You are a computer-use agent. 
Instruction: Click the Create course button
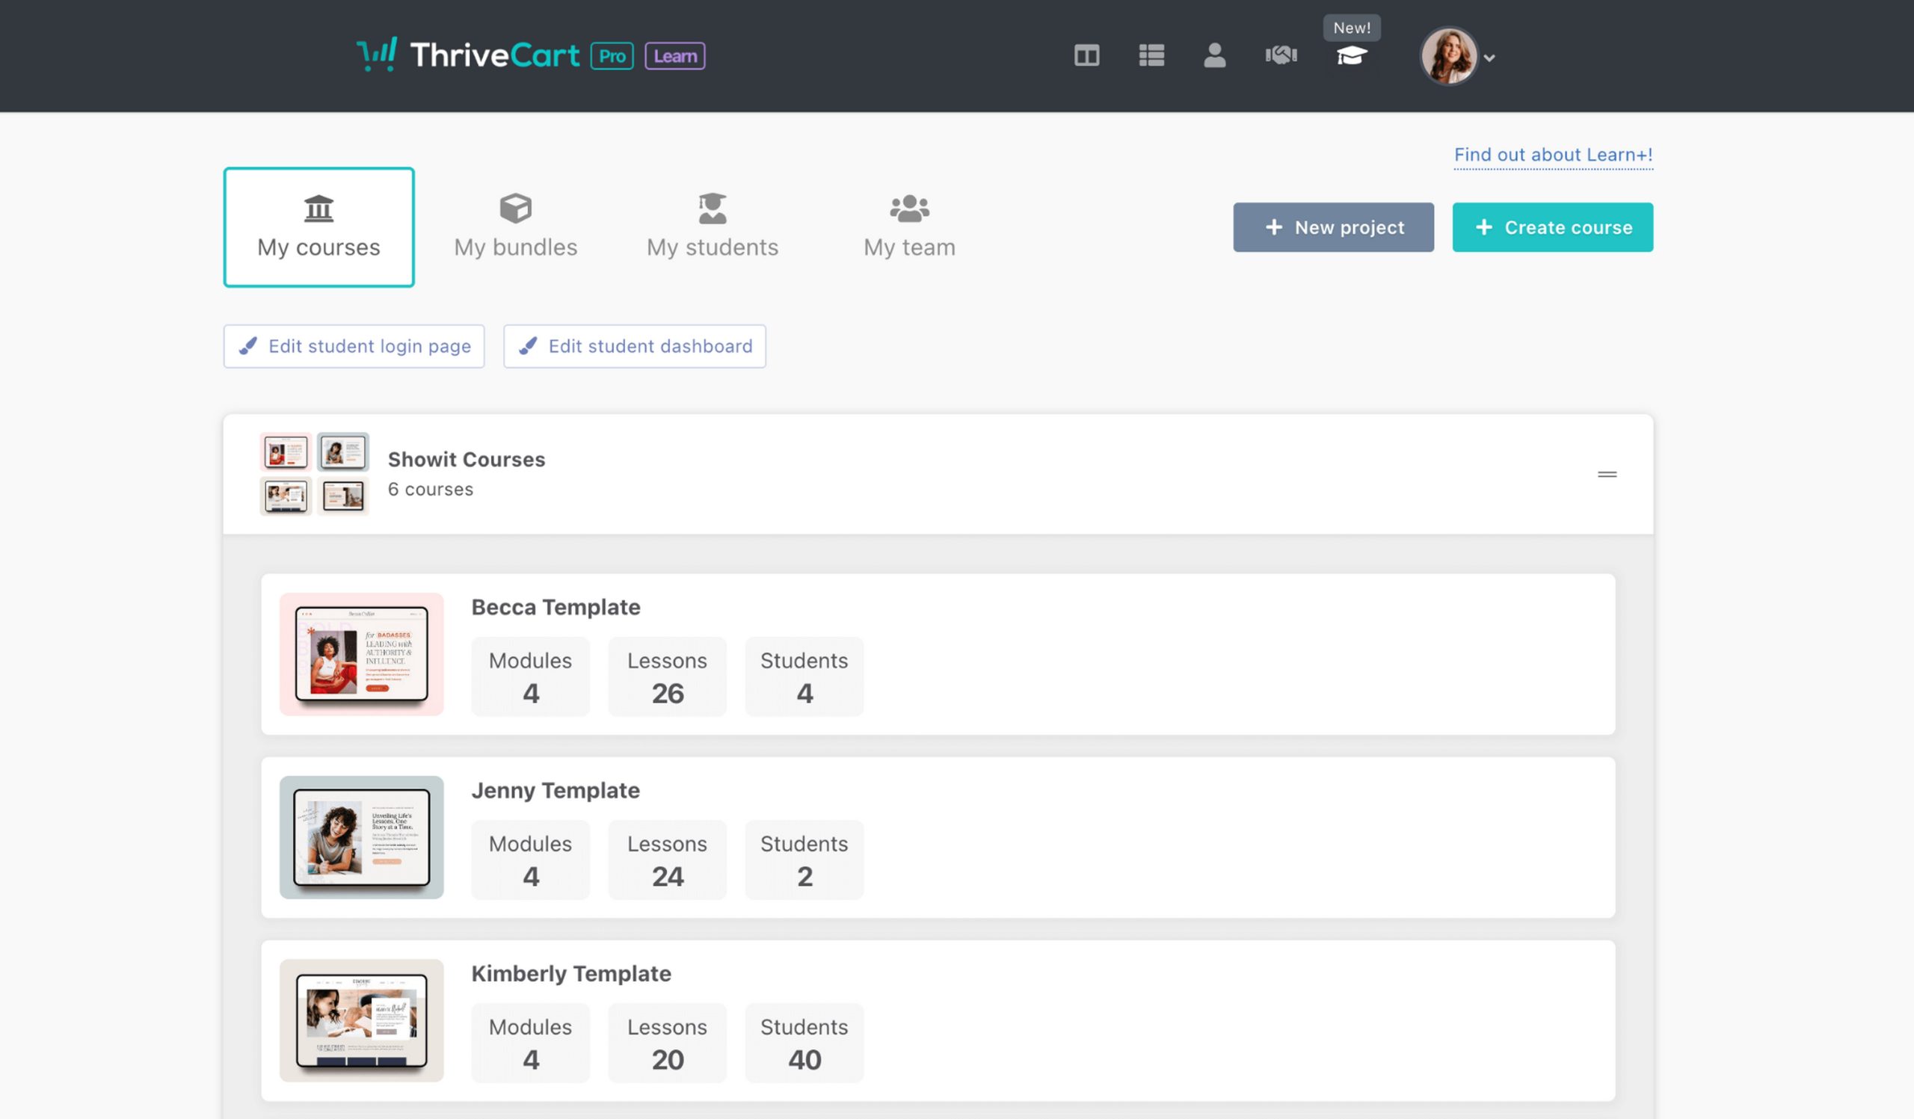1551,227
